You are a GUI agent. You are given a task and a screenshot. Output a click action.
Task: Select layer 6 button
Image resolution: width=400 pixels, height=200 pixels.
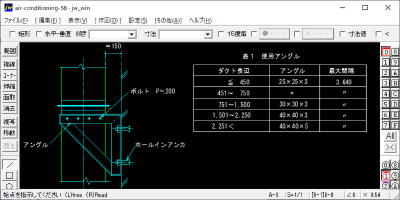pyautogui.click(x=386, y=115)
